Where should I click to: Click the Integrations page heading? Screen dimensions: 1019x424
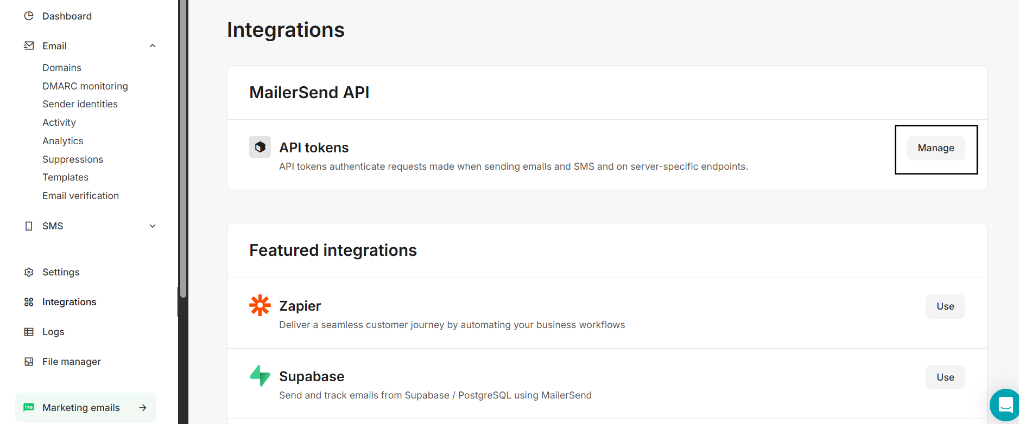point(286,30)
